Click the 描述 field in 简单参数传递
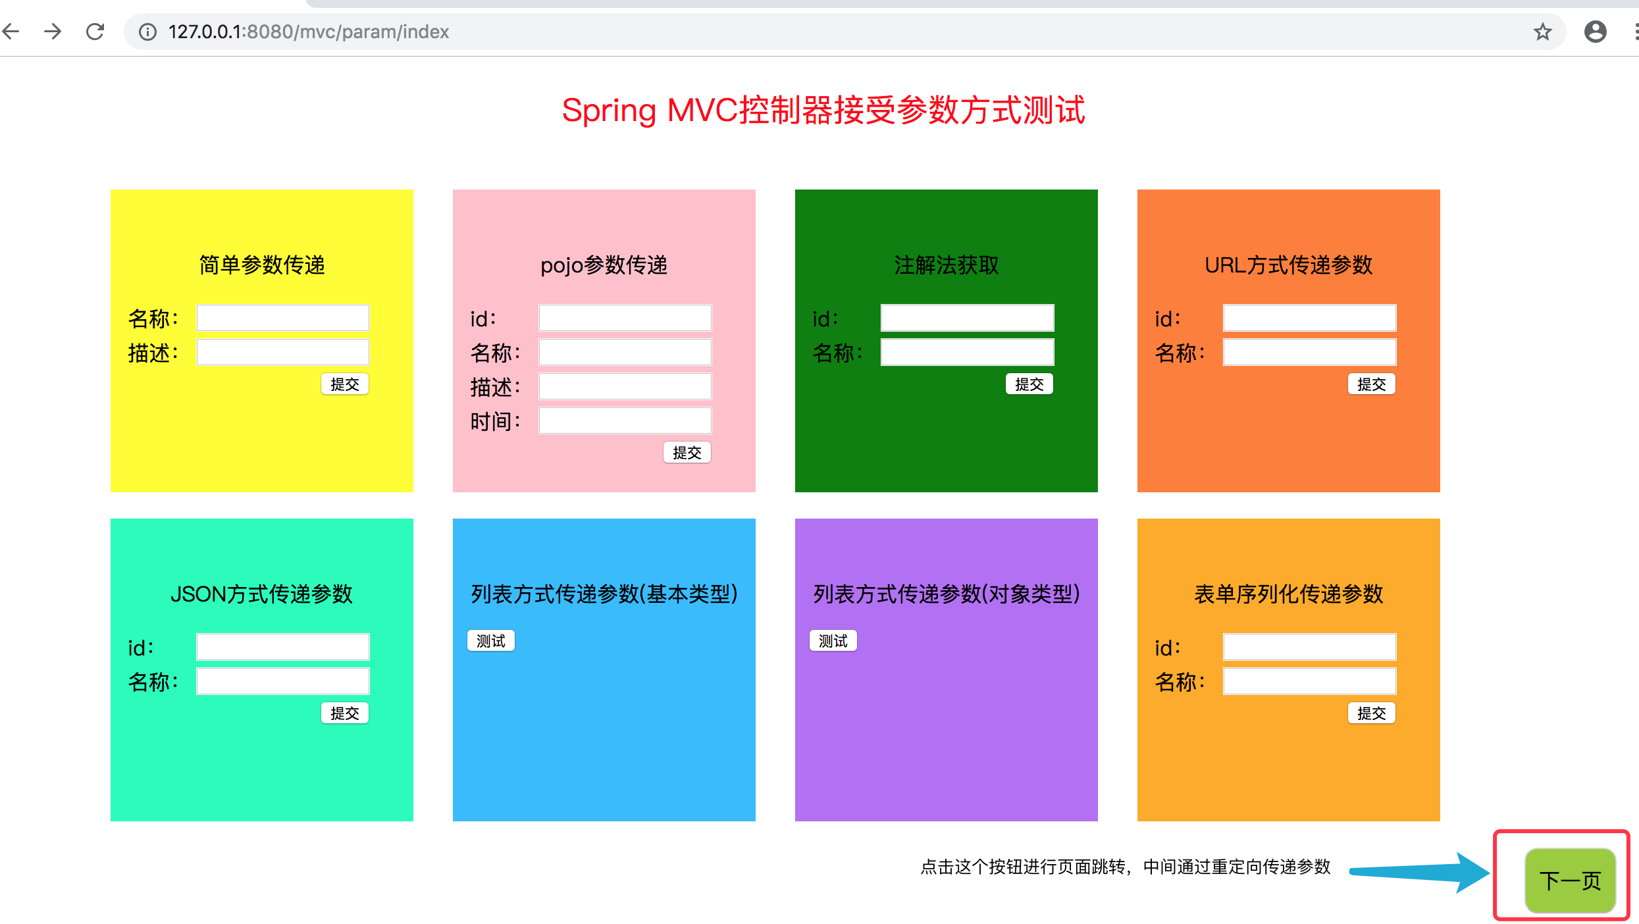Viewport: 1639px width, 924px height. click(x=283, y=352)
